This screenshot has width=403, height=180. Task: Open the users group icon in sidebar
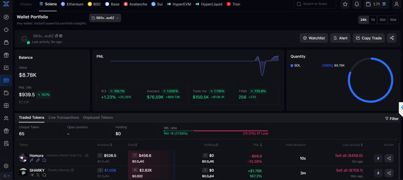(6, 118)
